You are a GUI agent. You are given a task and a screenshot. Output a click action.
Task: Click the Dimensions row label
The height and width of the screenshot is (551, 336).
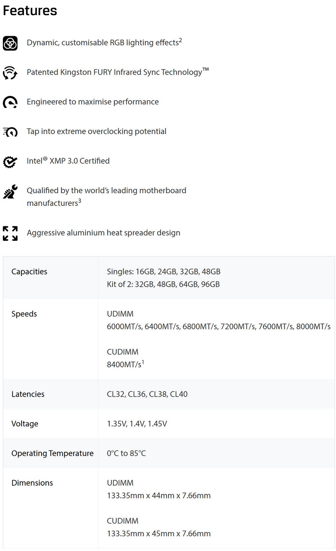[32, 483]
